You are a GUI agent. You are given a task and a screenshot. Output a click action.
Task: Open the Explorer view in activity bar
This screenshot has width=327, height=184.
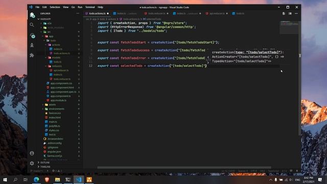coord(32,15)
